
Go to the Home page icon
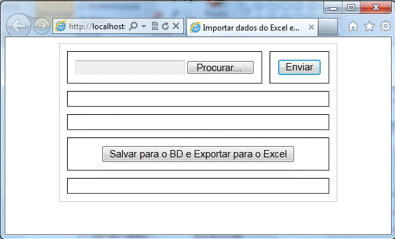pos(353,26)
